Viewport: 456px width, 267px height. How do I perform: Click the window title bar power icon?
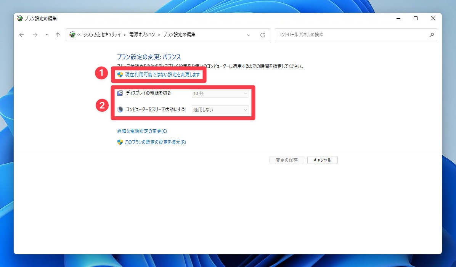pyautogui.click(x=19, y=18)
